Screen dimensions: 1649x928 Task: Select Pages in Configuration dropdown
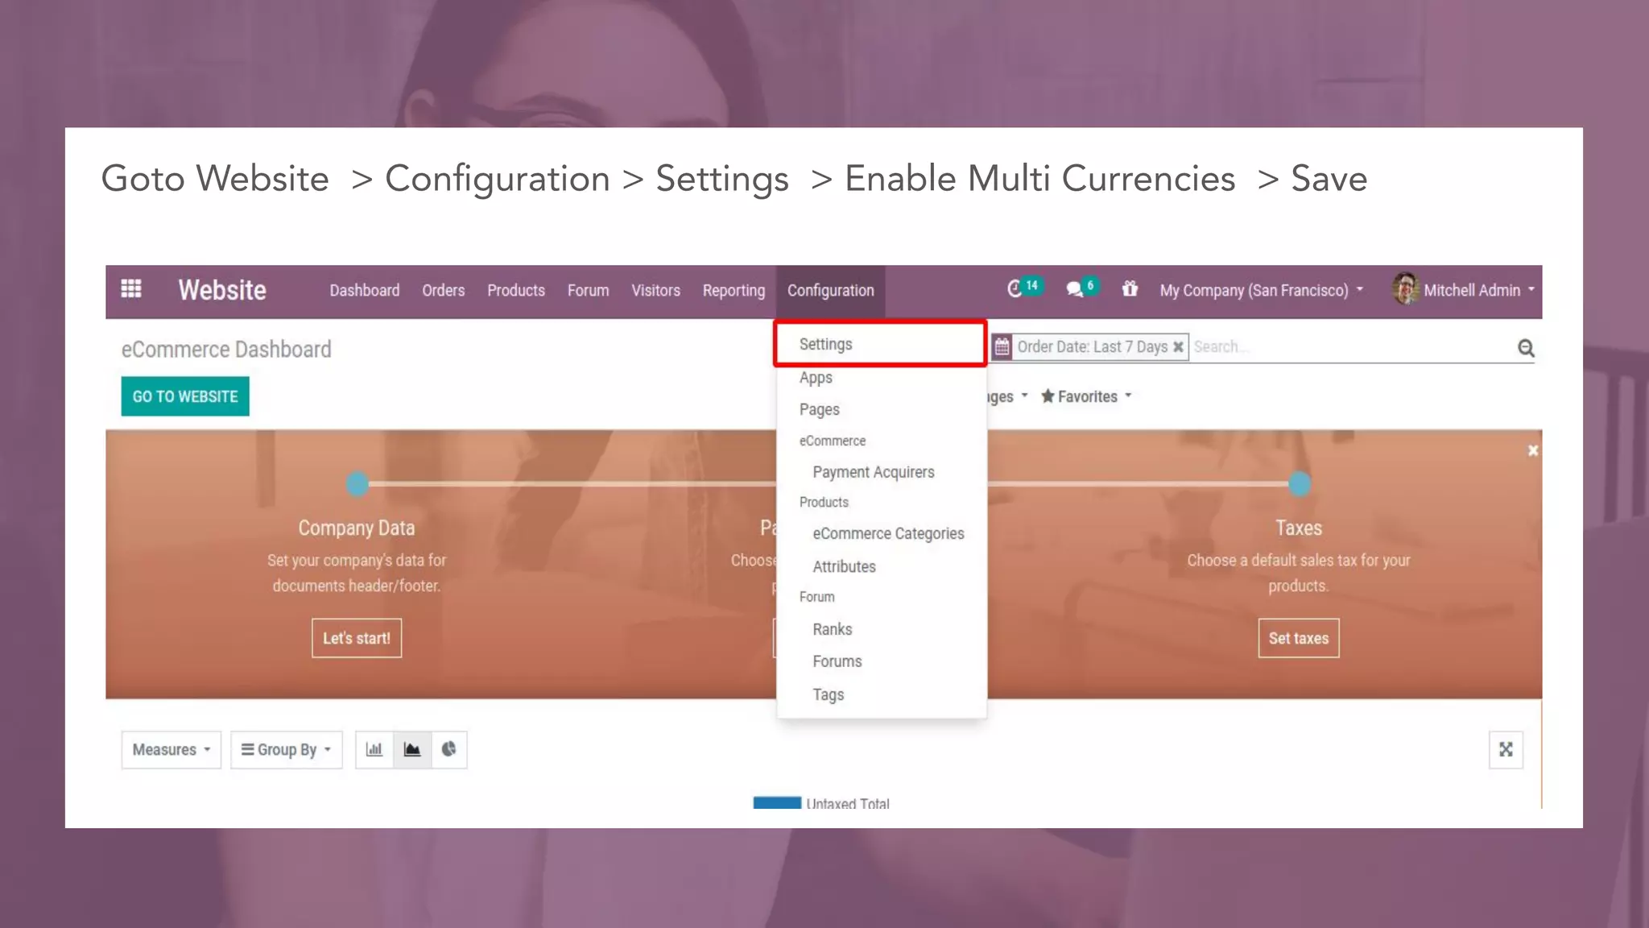[x=881, y=409]
